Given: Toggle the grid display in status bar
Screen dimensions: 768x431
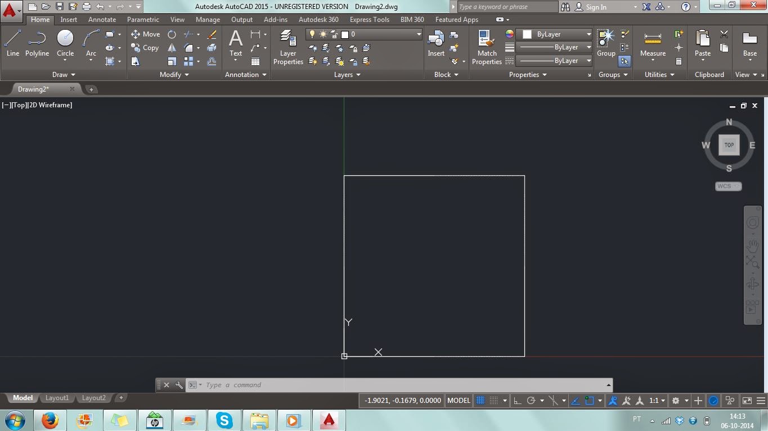Looking at the screenshot, I should [x=480, y=401].
